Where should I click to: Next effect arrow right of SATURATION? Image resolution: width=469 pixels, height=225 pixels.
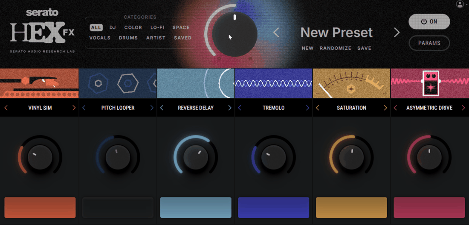385,108
